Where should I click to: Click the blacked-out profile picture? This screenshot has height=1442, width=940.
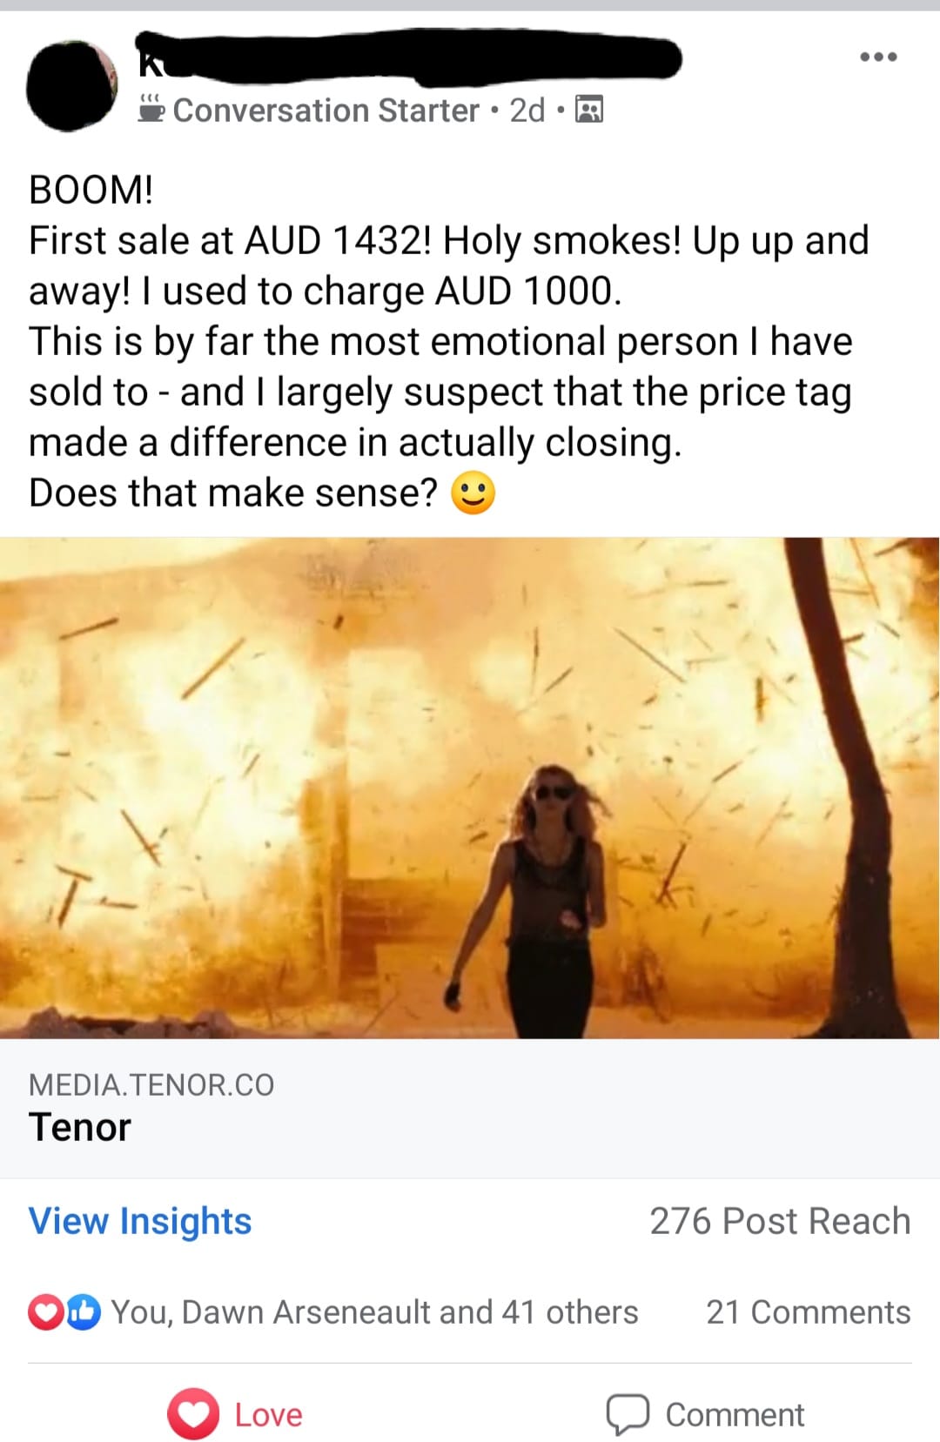(72, 85)
